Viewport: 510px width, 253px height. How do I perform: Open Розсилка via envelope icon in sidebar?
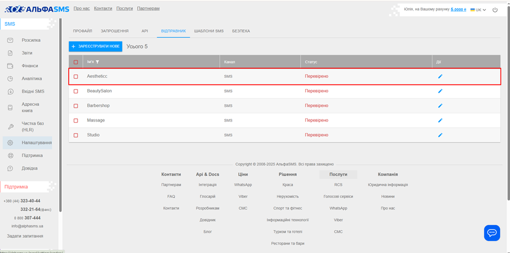click(10, 40)
